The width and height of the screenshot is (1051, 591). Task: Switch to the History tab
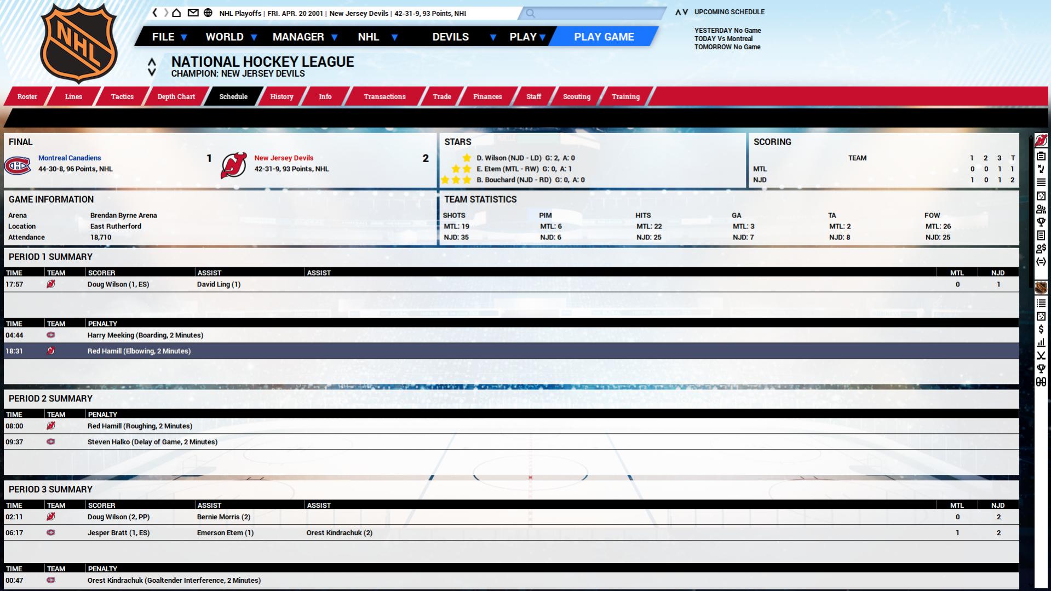point(282,96)
